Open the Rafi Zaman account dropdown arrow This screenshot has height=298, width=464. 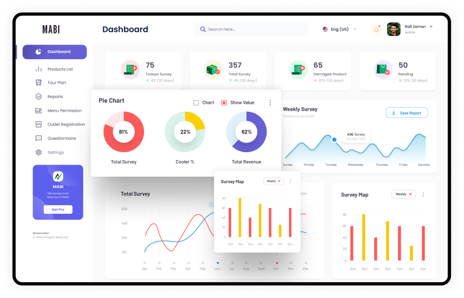point(431,26)
